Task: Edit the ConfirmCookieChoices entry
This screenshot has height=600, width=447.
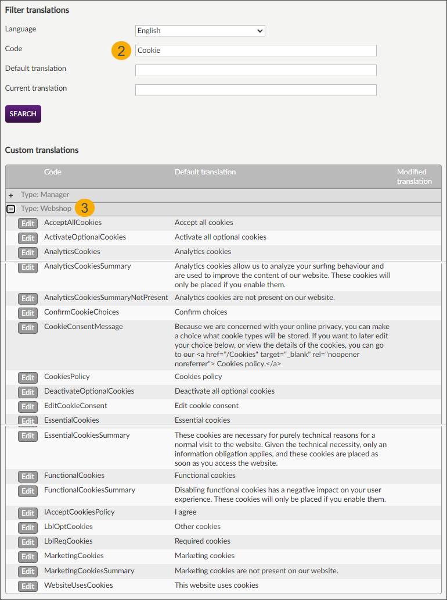Action: pos(28,313)
